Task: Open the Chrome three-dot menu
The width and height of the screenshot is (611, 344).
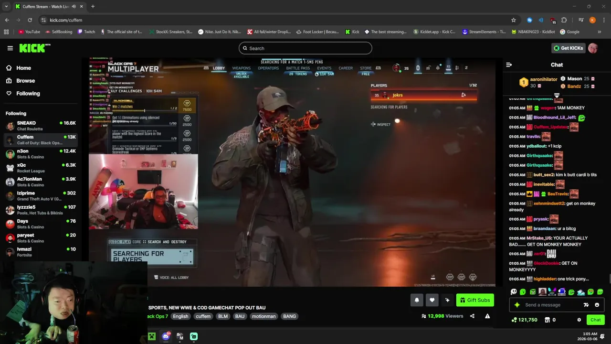Action: point(604,20)
